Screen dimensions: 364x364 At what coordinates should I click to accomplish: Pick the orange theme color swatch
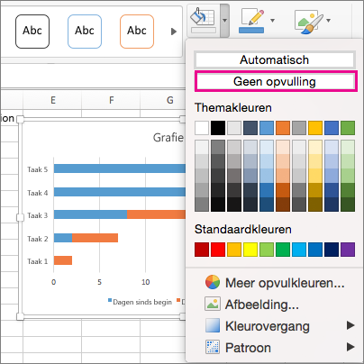(x=283, y=128)
